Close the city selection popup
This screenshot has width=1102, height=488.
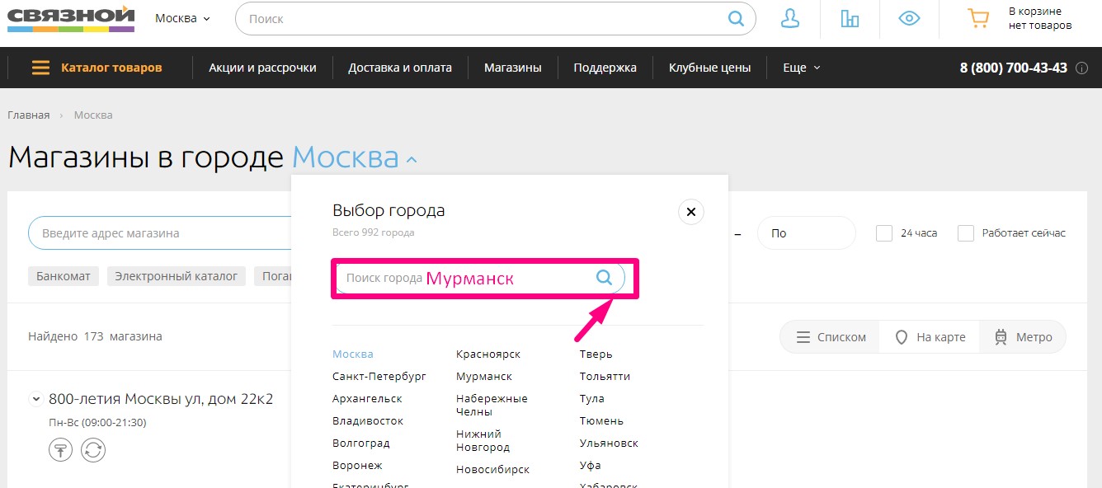coord(691,213)
